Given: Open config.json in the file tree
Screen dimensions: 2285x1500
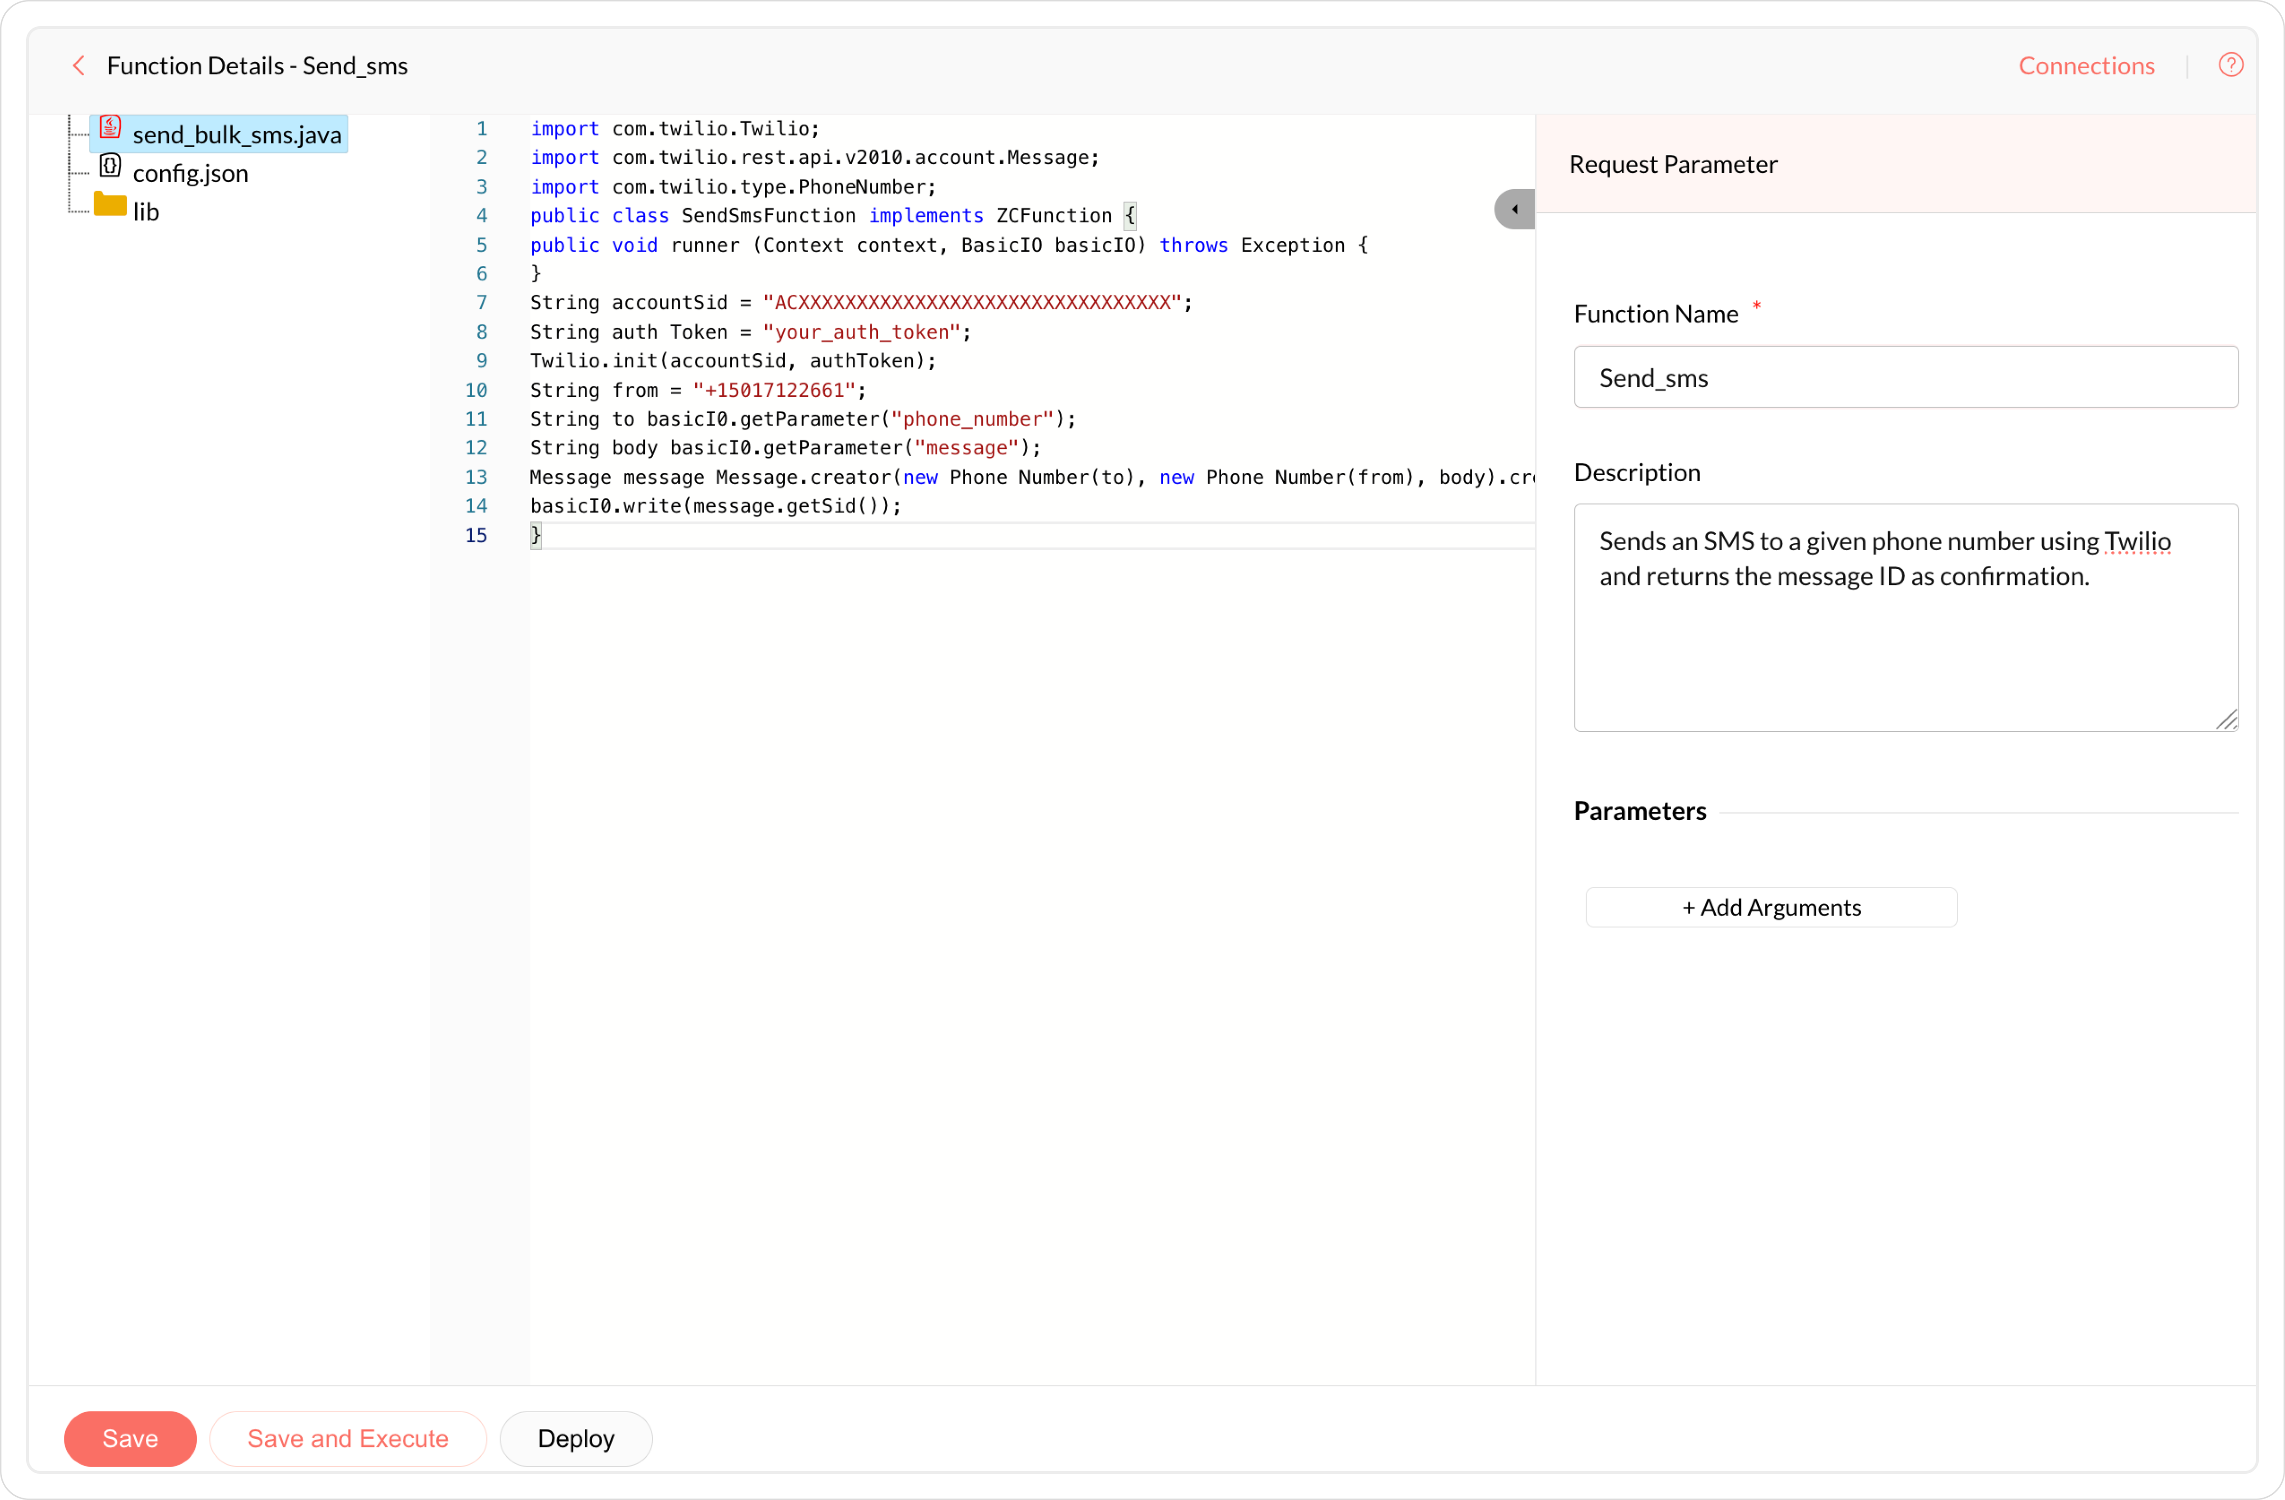Looking at the screenshot, I should [x=190, y=174].
